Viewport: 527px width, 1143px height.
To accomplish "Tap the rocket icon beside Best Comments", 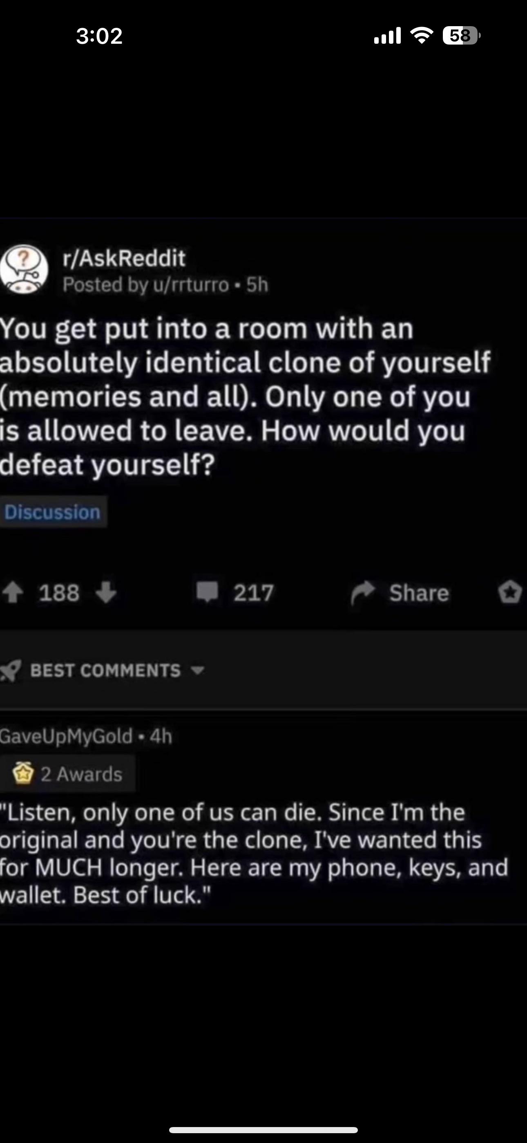I will point(11,671).
